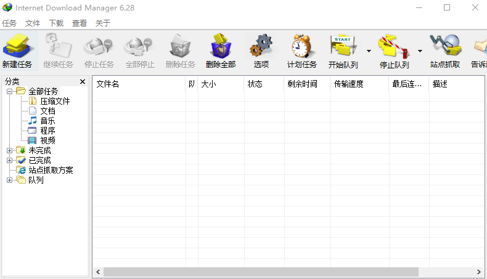Open the 查看 menu
487x279 pixels.
tap(80, 23)
